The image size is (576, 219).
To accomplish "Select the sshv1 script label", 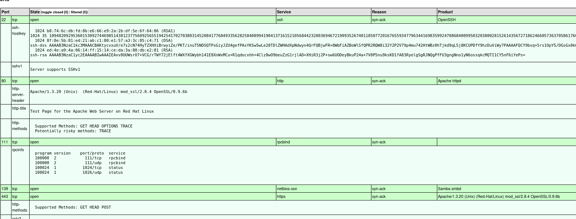I will pyautogui.click(x=17, y=66).
